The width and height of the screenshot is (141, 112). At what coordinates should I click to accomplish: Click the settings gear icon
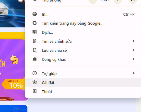[x=35, y=82]
